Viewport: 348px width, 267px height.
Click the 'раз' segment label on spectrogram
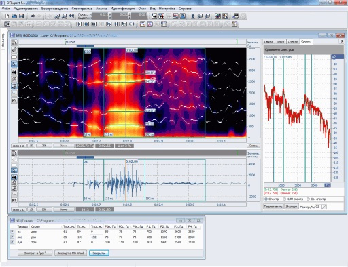pyautogui.click(x=88, y=52)
